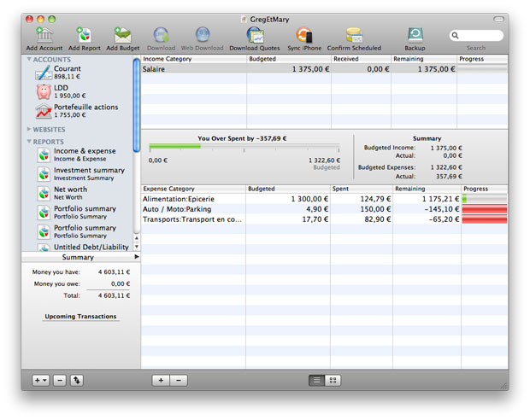Click the sidebar vertical scrollbar thumb
The height and width of the screenshot is (420, 530).
137,105
